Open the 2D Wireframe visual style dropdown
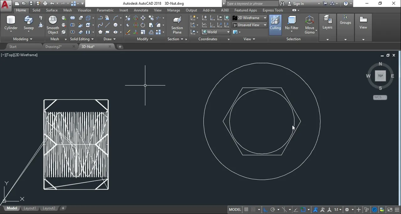This screenshot has height=214, width=401. click(x=250, y=18)
